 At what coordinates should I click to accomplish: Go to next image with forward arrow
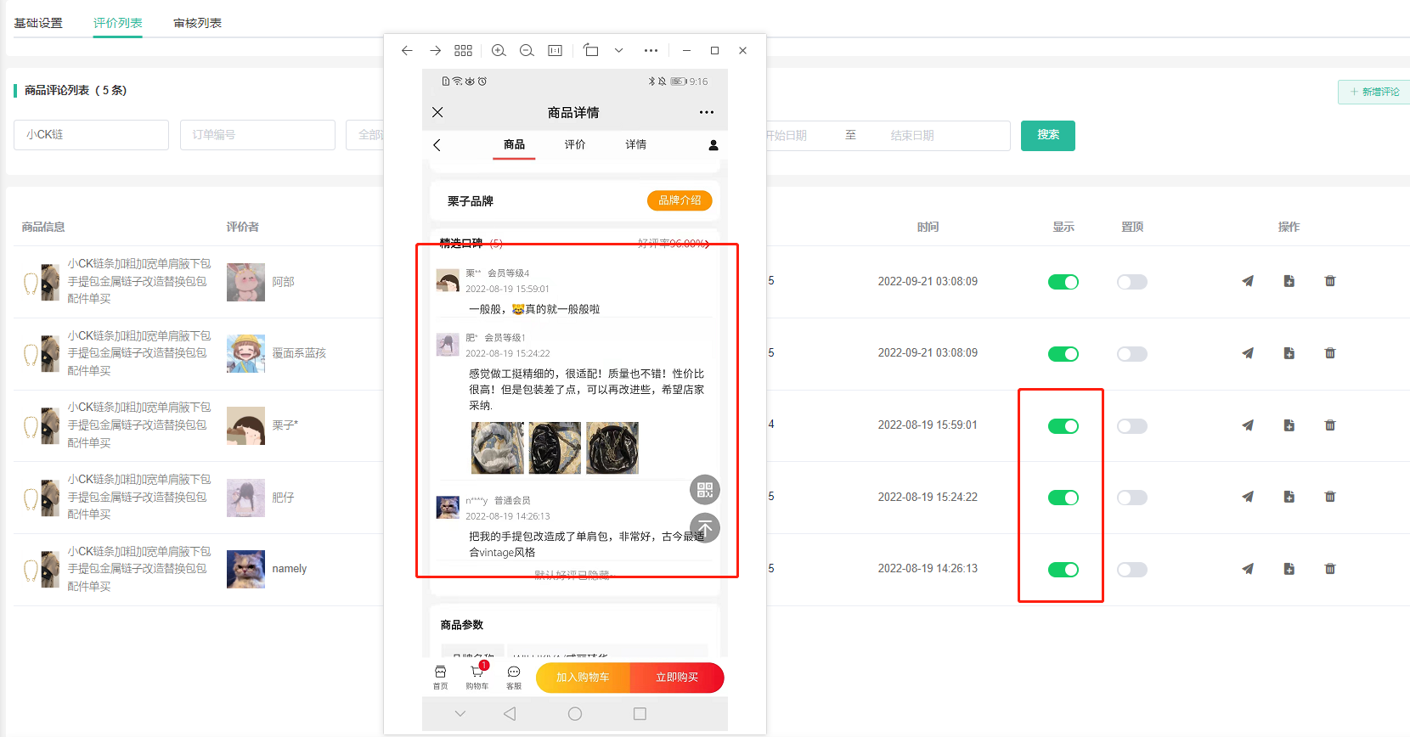pos(435,51)
